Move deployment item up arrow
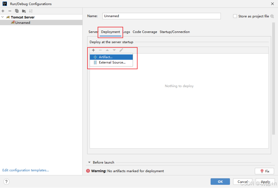Viewport: 278px width, 188px height. pos(107,50)
